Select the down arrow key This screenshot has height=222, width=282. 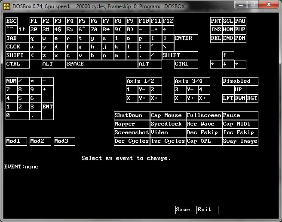pyautogui.click(x=228, y=64)
